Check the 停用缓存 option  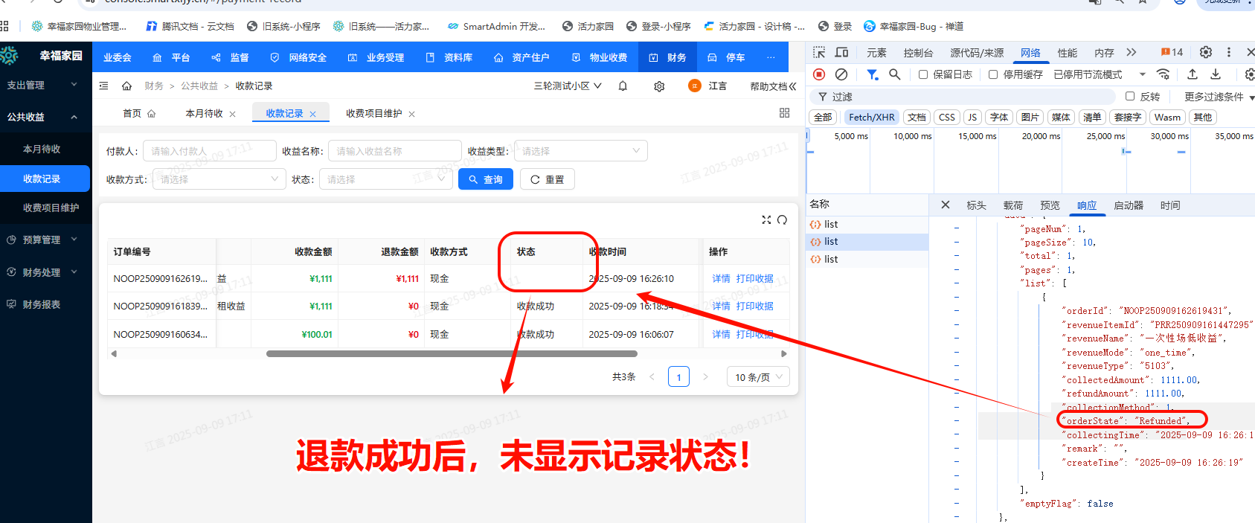tap(993, 74)
